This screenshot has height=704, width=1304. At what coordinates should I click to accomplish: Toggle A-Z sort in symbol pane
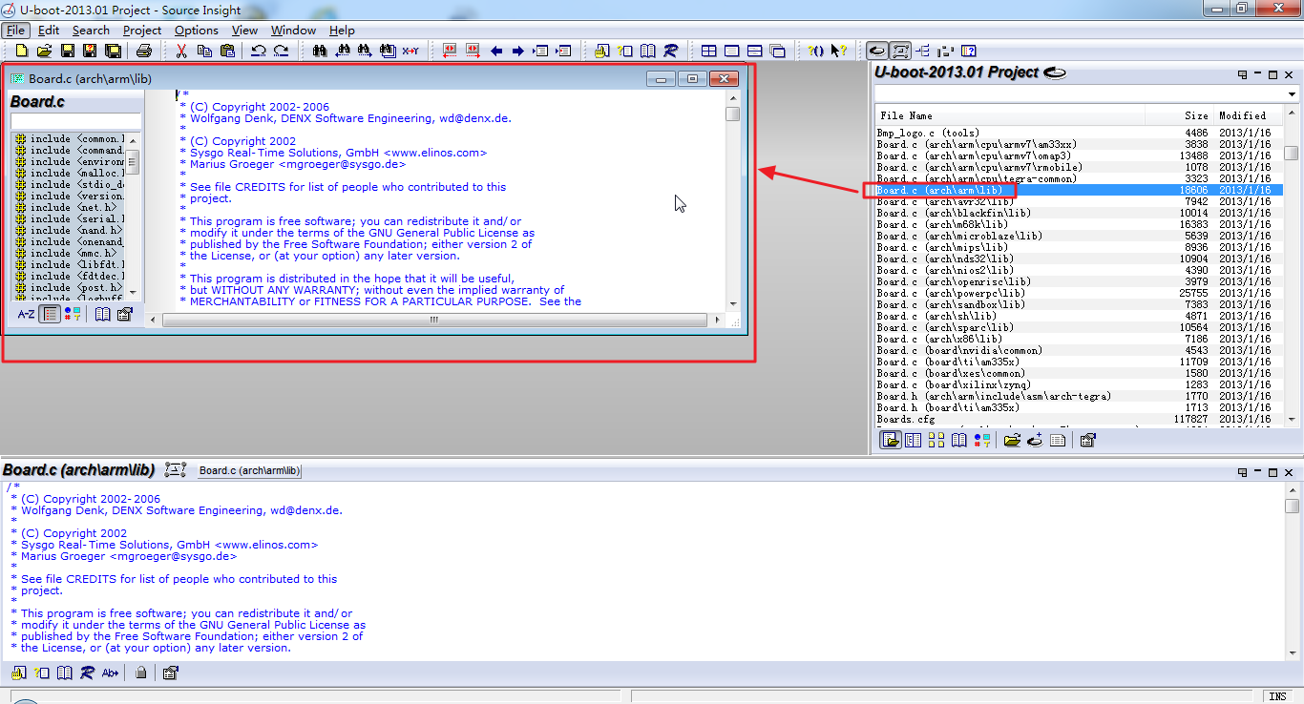tap(27, 314)
